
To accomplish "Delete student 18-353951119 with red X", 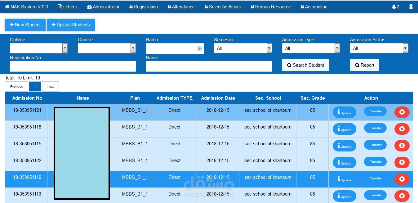I will tap(402, 179).
